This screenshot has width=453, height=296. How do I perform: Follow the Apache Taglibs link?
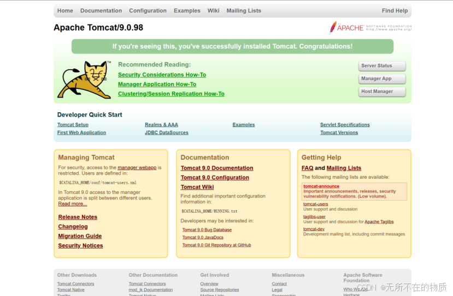click(x=379, y=222)
